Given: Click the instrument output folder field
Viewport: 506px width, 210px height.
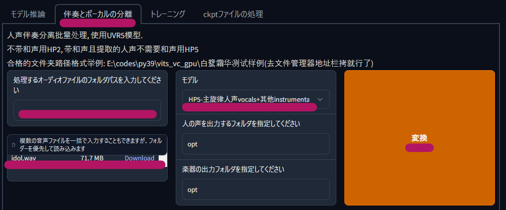Looking at the screenshot, I should click(x=256, y=189).
